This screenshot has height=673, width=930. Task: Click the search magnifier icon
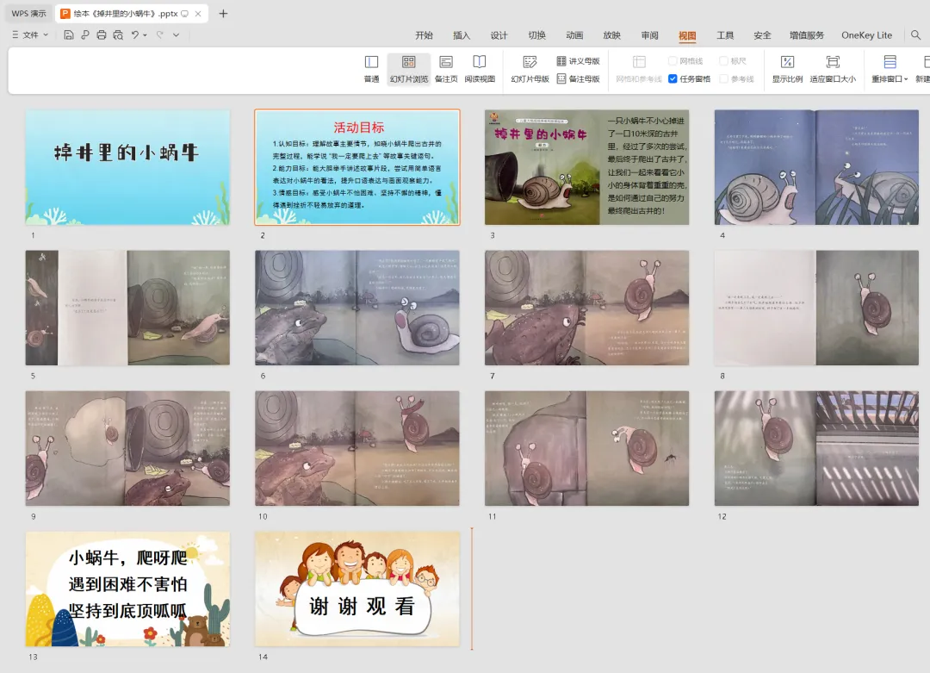point(915,35)
